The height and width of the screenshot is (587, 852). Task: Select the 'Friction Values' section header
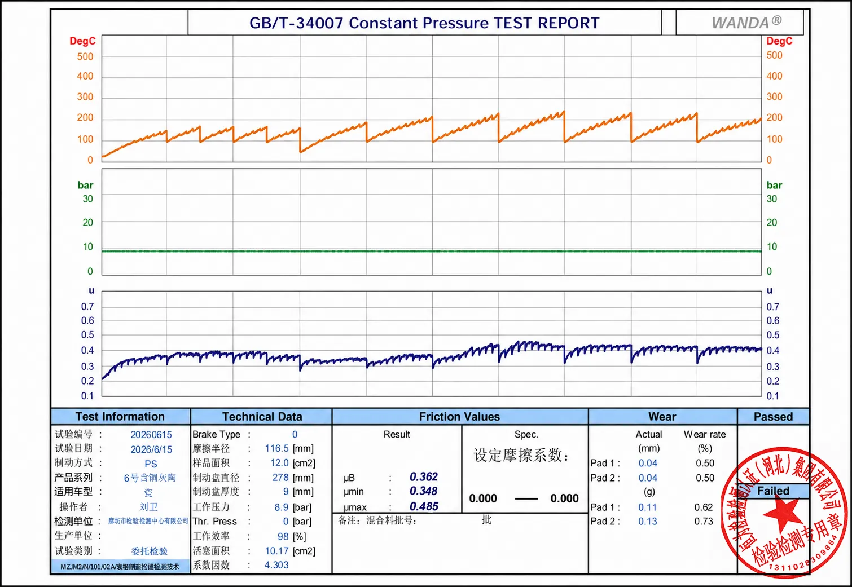(x=459, y=417)
